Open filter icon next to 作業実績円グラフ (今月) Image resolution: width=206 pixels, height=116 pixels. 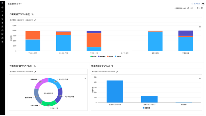(x=34, y=66)
